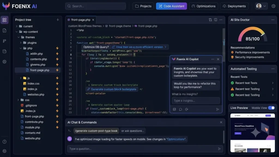This screenshot has width=279, height=157.
Task: Open Automated Testing options ellipsis
Action: coord(273,69)
